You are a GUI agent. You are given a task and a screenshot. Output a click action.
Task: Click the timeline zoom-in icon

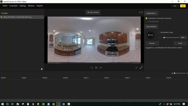point(187,73)
